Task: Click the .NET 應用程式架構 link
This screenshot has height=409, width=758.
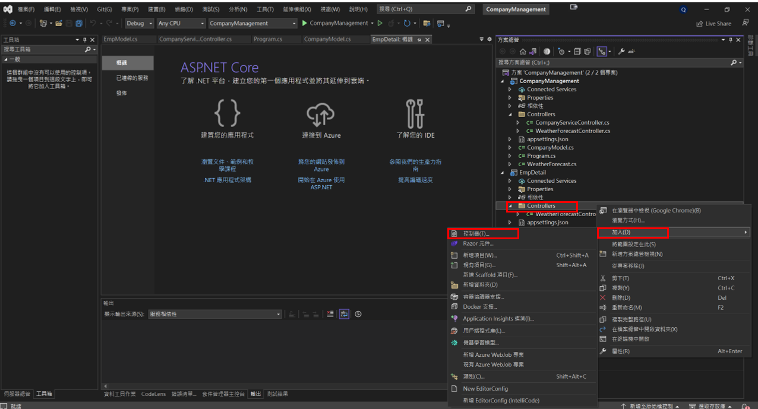Action: pos(227,180)
